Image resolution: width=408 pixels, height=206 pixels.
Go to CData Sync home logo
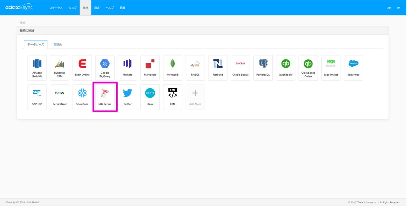pyautogui.click(x=19, y=7)
